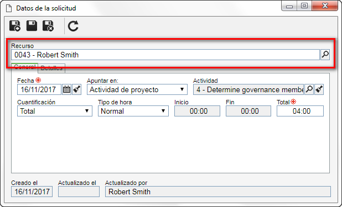Click the Recurso field with Robert Smith
The image size is (342, 207).
[165, 55]
